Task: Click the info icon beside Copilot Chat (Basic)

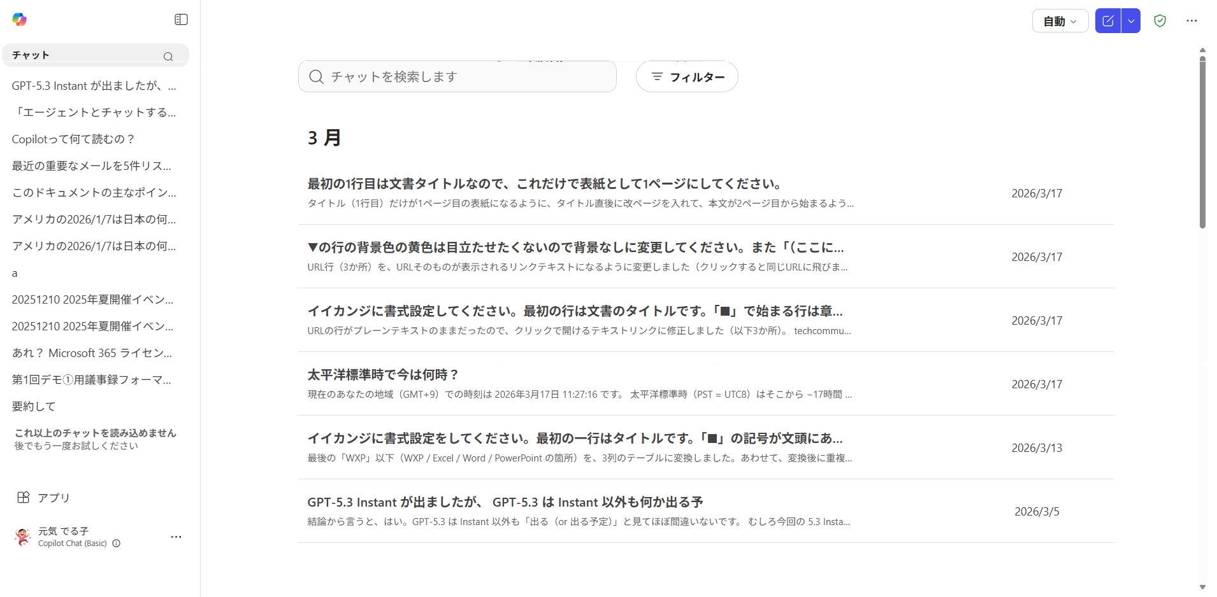Action: click(x=117, y=544)
